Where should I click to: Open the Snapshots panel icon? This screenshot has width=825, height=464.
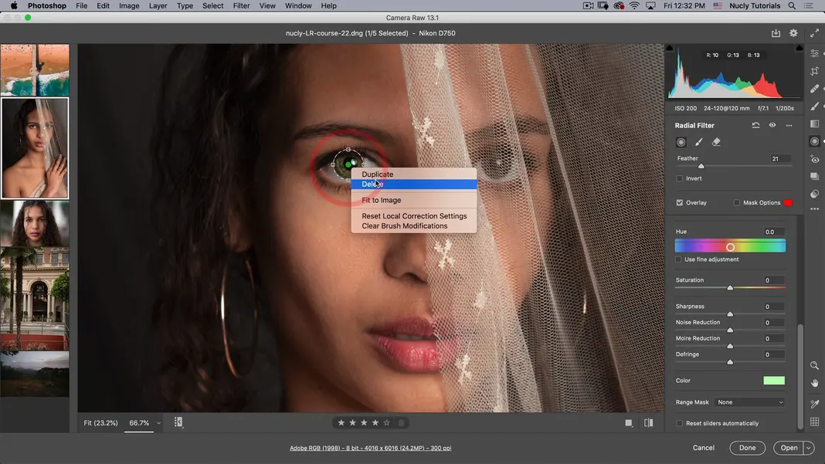[814, 176]
